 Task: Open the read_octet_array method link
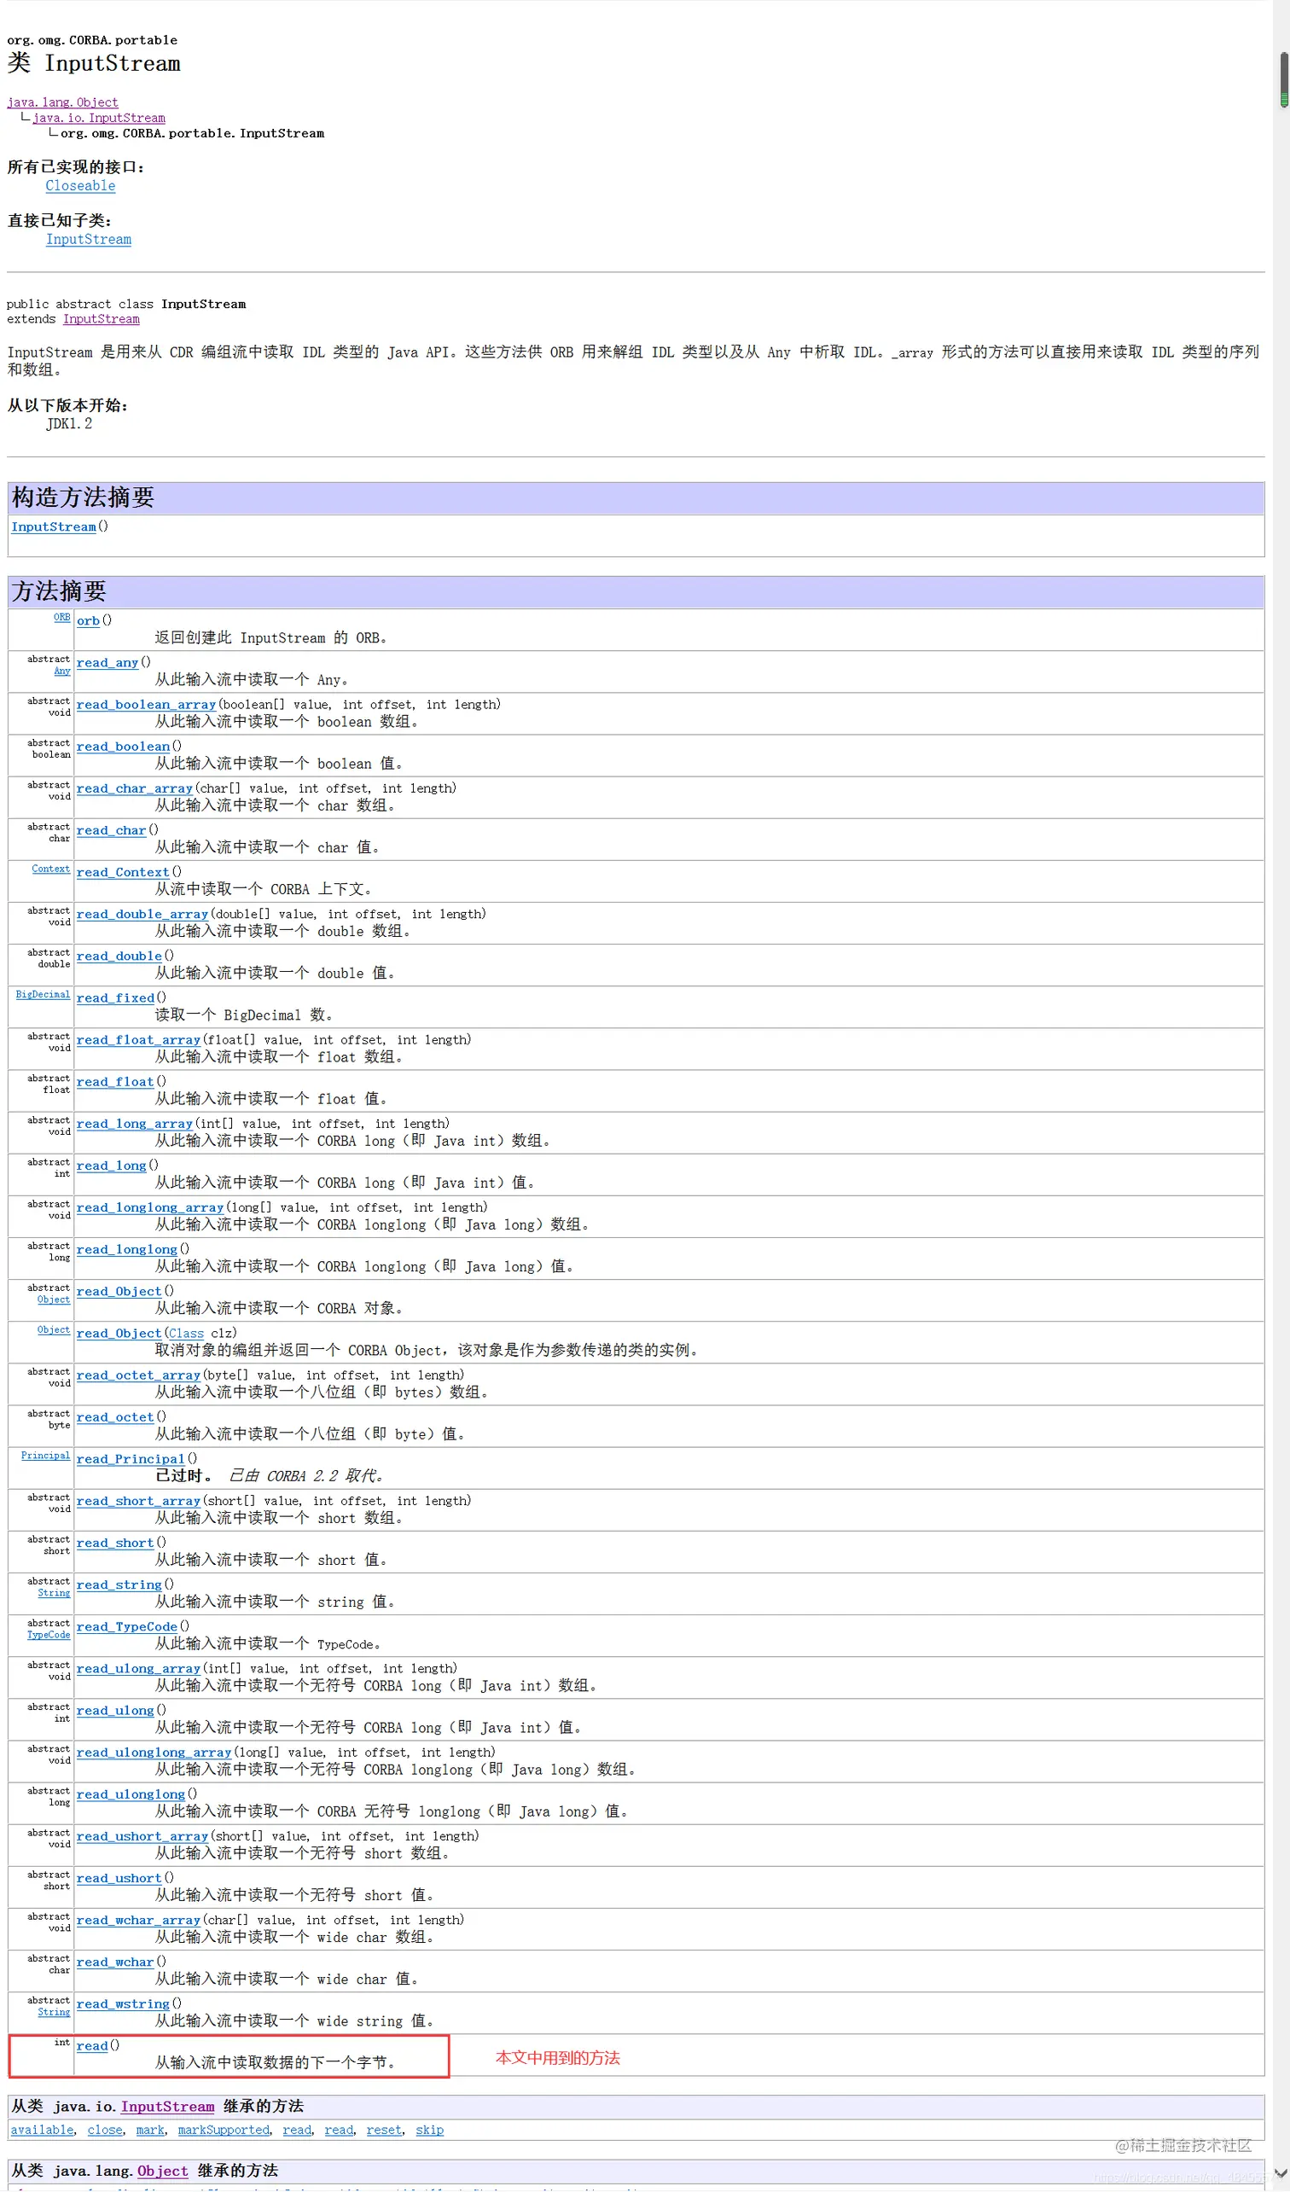pos(138,1375)
